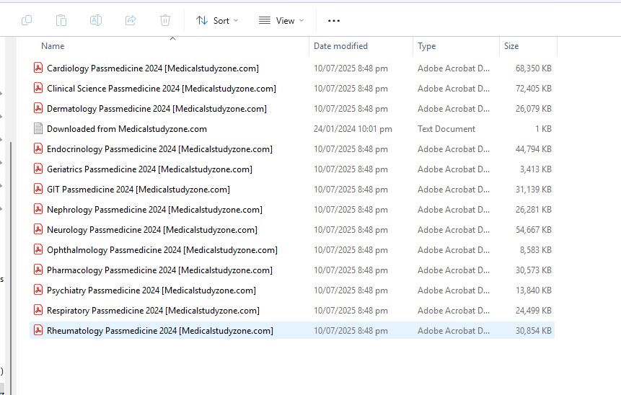Select Dermatology Passmedicine 2024 file name
The height and width of the screenshot is (395, 621).
click(157, 109)
